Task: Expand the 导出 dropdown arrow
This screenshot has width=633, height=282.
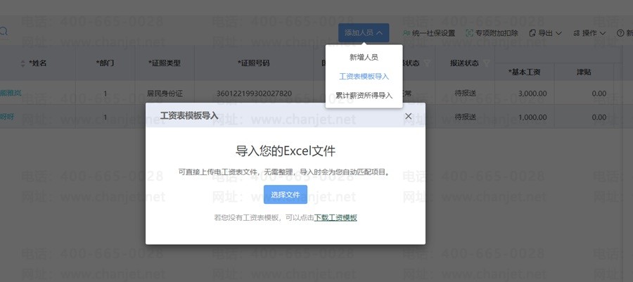Action: (558, 33)
